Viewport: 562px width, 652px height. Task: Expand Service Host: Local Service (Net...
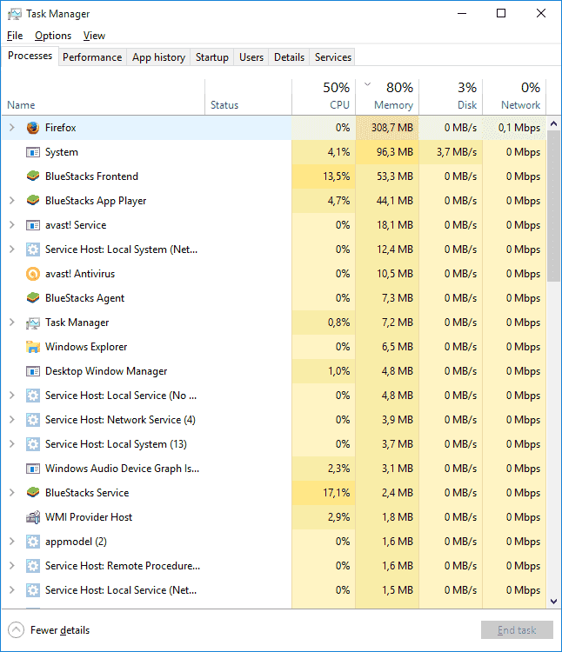pos(12,590)
